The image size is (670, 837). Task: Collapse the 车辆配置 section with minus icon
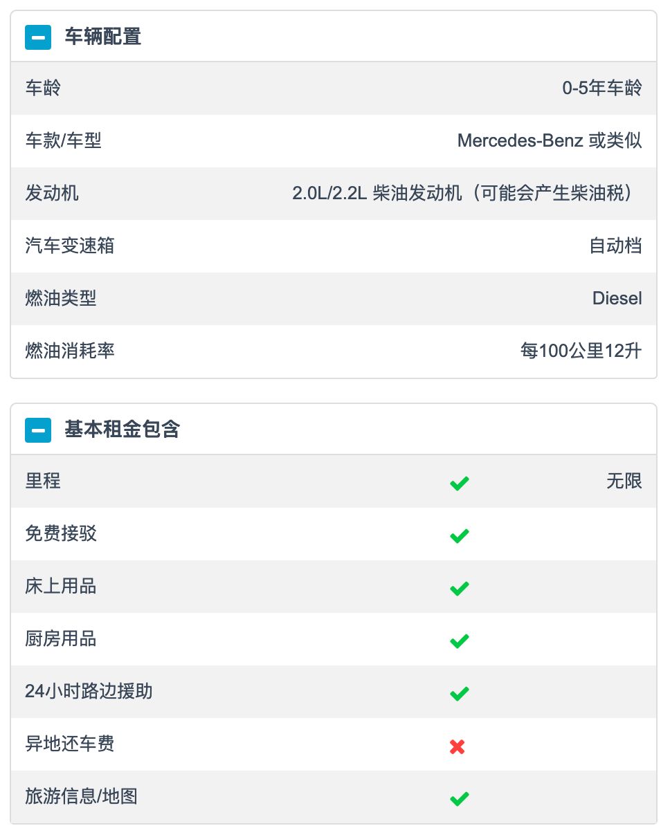click(x=38, y=37)
